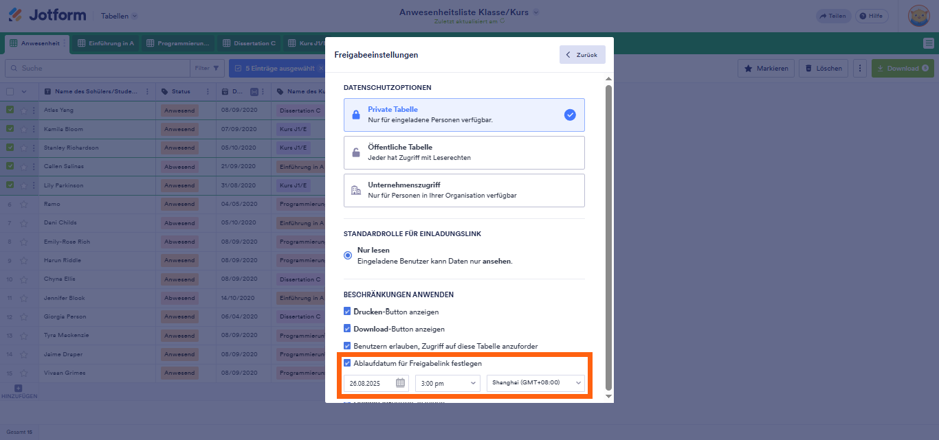Open the Anwesenheit tab options dots
This screenshot has width=939, height=440.
[x=65, y=43]
